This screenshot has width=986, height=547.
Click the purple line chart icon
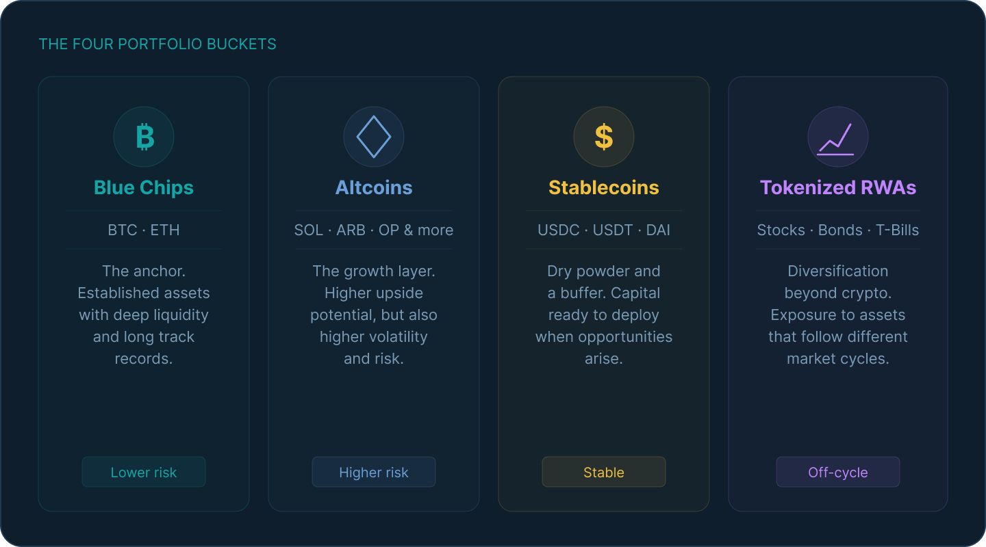tap(838, 137)
